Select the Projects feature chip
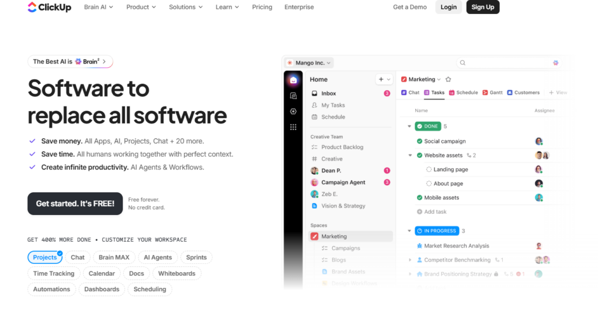This screenshot has height=314, width=598. (44, 257)
